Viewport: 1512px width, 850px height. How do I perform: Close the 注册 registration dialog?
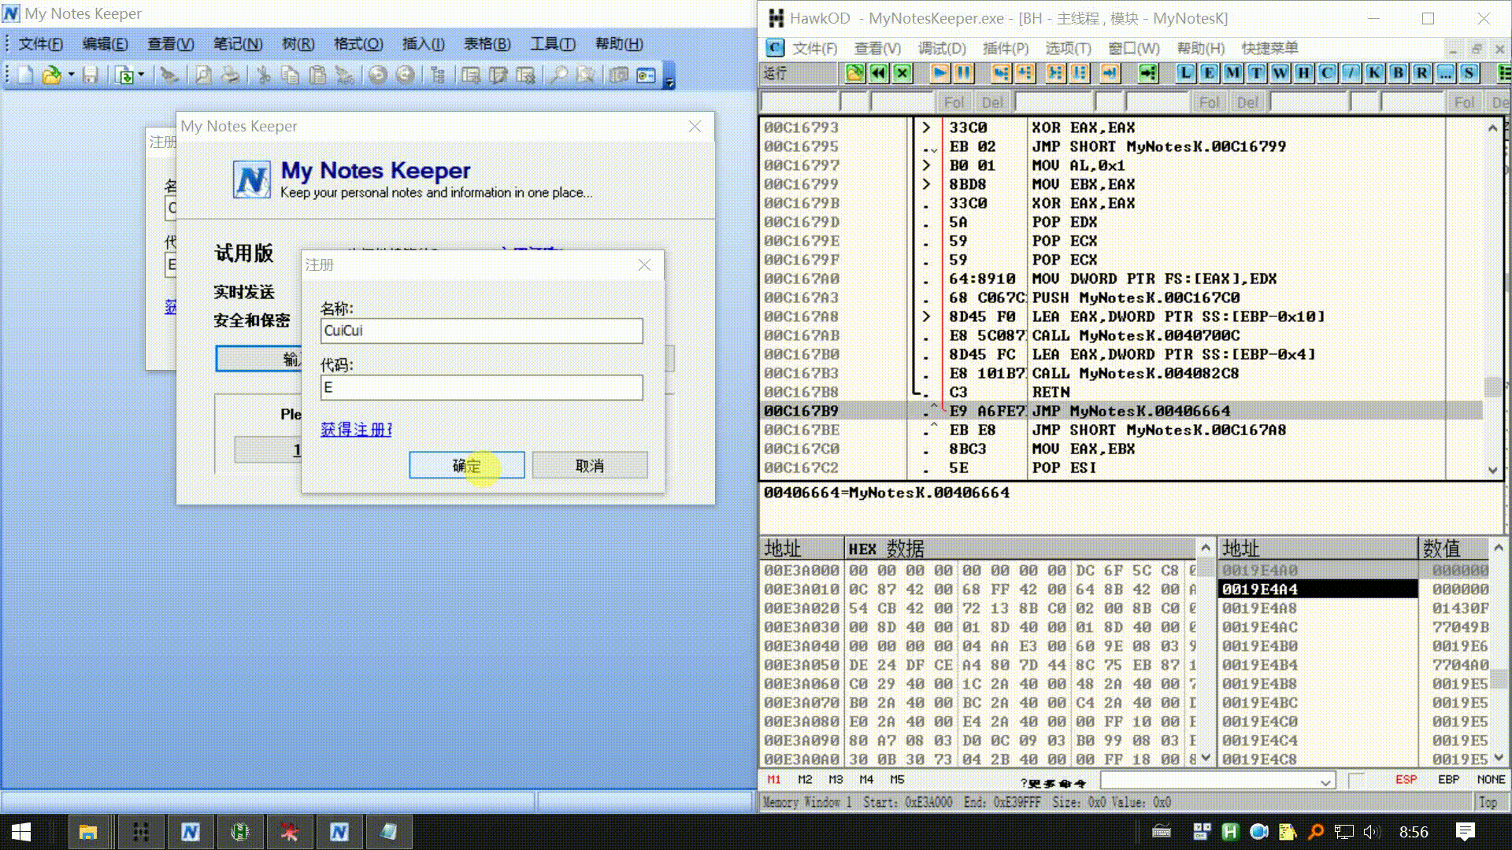coord(645,265)
